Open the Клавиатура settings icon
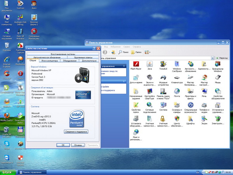The height and width of the screenshot is (175, 233). [x=177, y=78]
